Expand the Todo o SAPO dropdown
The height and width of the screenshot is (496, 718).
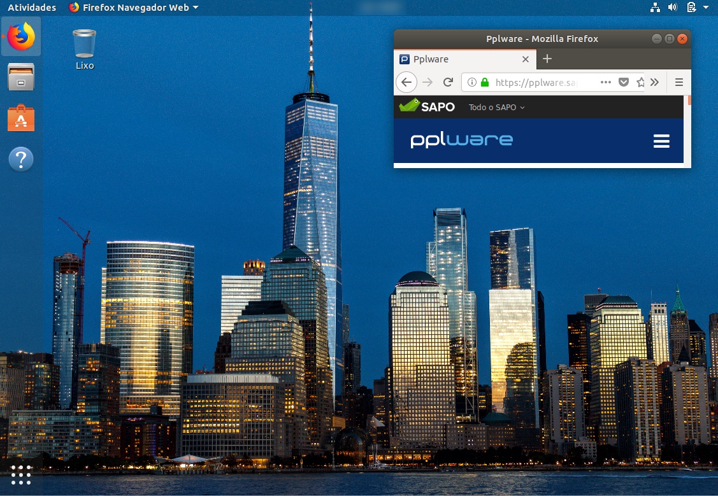coord(496,107)
